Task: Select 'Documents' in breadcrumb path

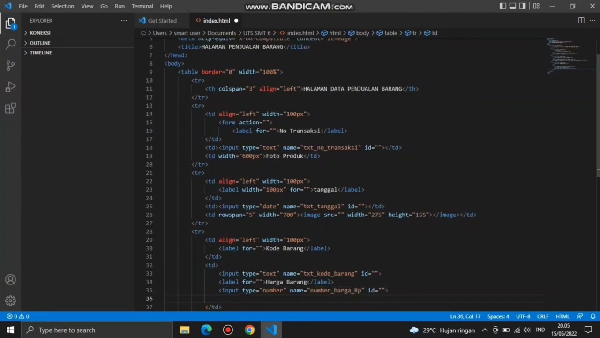Action: (x=222, y=33)
